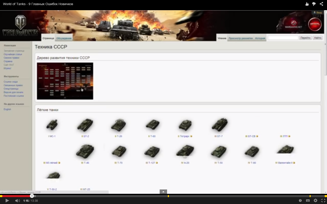Switch to the Обсуждение tab

[x=64, y=38]
